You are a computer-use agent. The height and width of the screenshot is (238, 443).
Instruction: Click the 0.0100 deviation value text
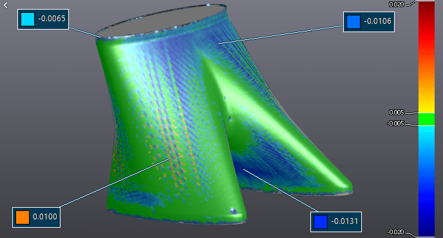click(45, 217)
